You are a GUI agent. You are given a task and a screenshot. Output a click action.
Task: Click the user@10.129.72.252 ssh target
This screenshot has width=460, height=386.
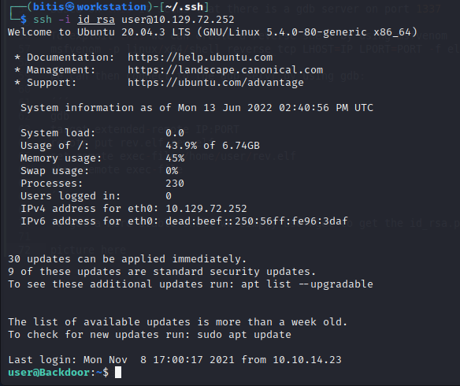point(178,20)
